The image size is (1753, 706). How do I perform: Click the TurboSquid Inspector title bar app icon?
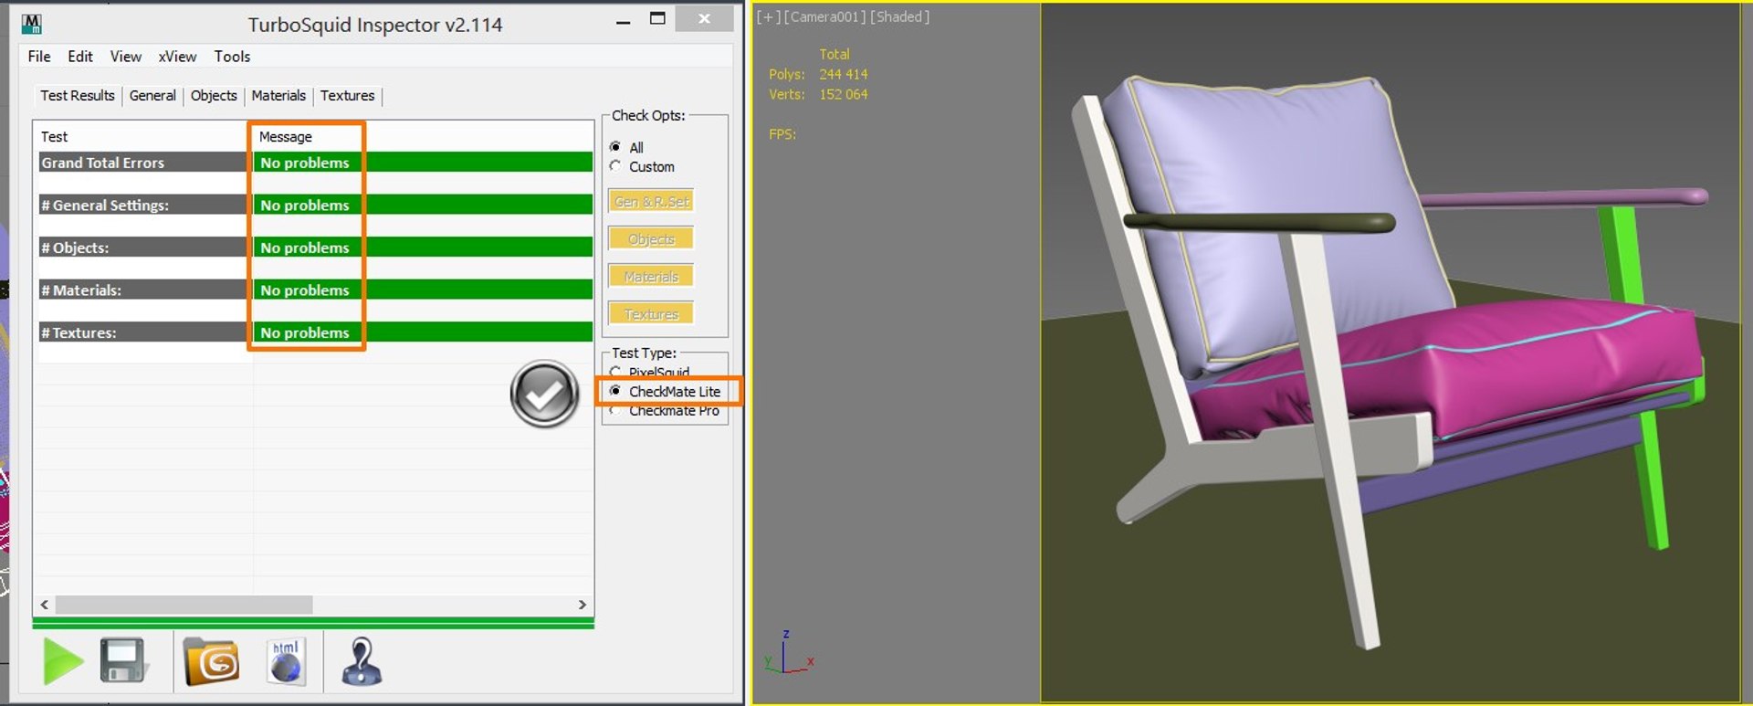click(x=32, y=24)
